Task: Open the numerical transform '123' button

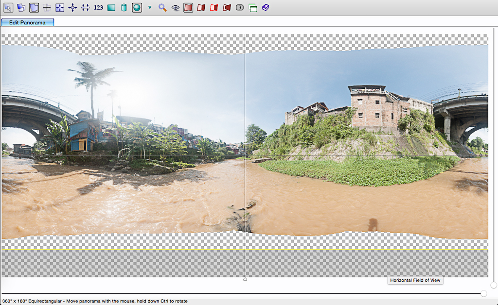Action: (x=98, y=7)
